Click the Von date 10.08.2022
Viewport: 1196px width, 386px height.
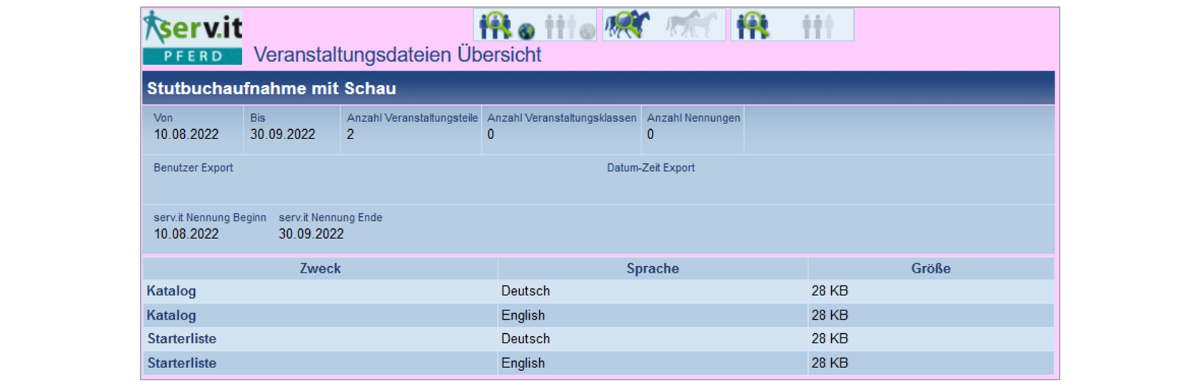point(186,134)
